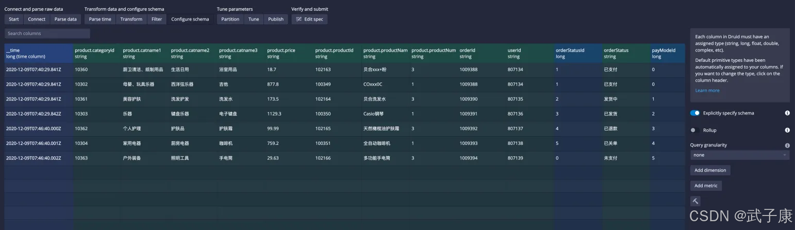The width and height of the screenshot is (795, 230).
Task: Click the info icon beside Explicitly specify schema
Action: point(787,113)
